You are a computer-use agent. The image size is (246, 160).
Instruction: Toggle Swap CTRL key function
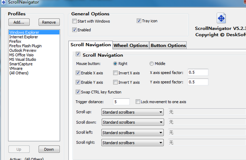(x=78, y=92)
